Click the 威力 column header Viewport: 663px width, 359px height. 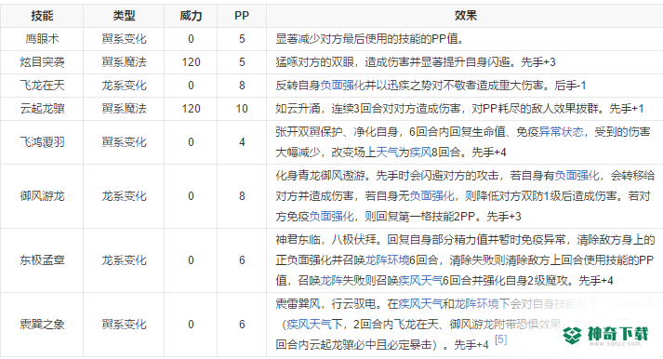191,16
